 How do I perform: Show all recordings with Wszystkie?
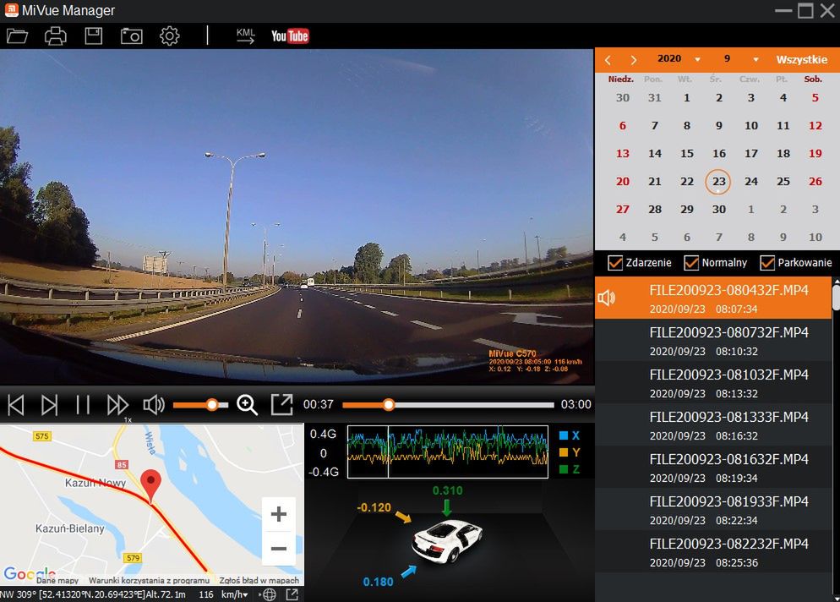tap(801, 59)
